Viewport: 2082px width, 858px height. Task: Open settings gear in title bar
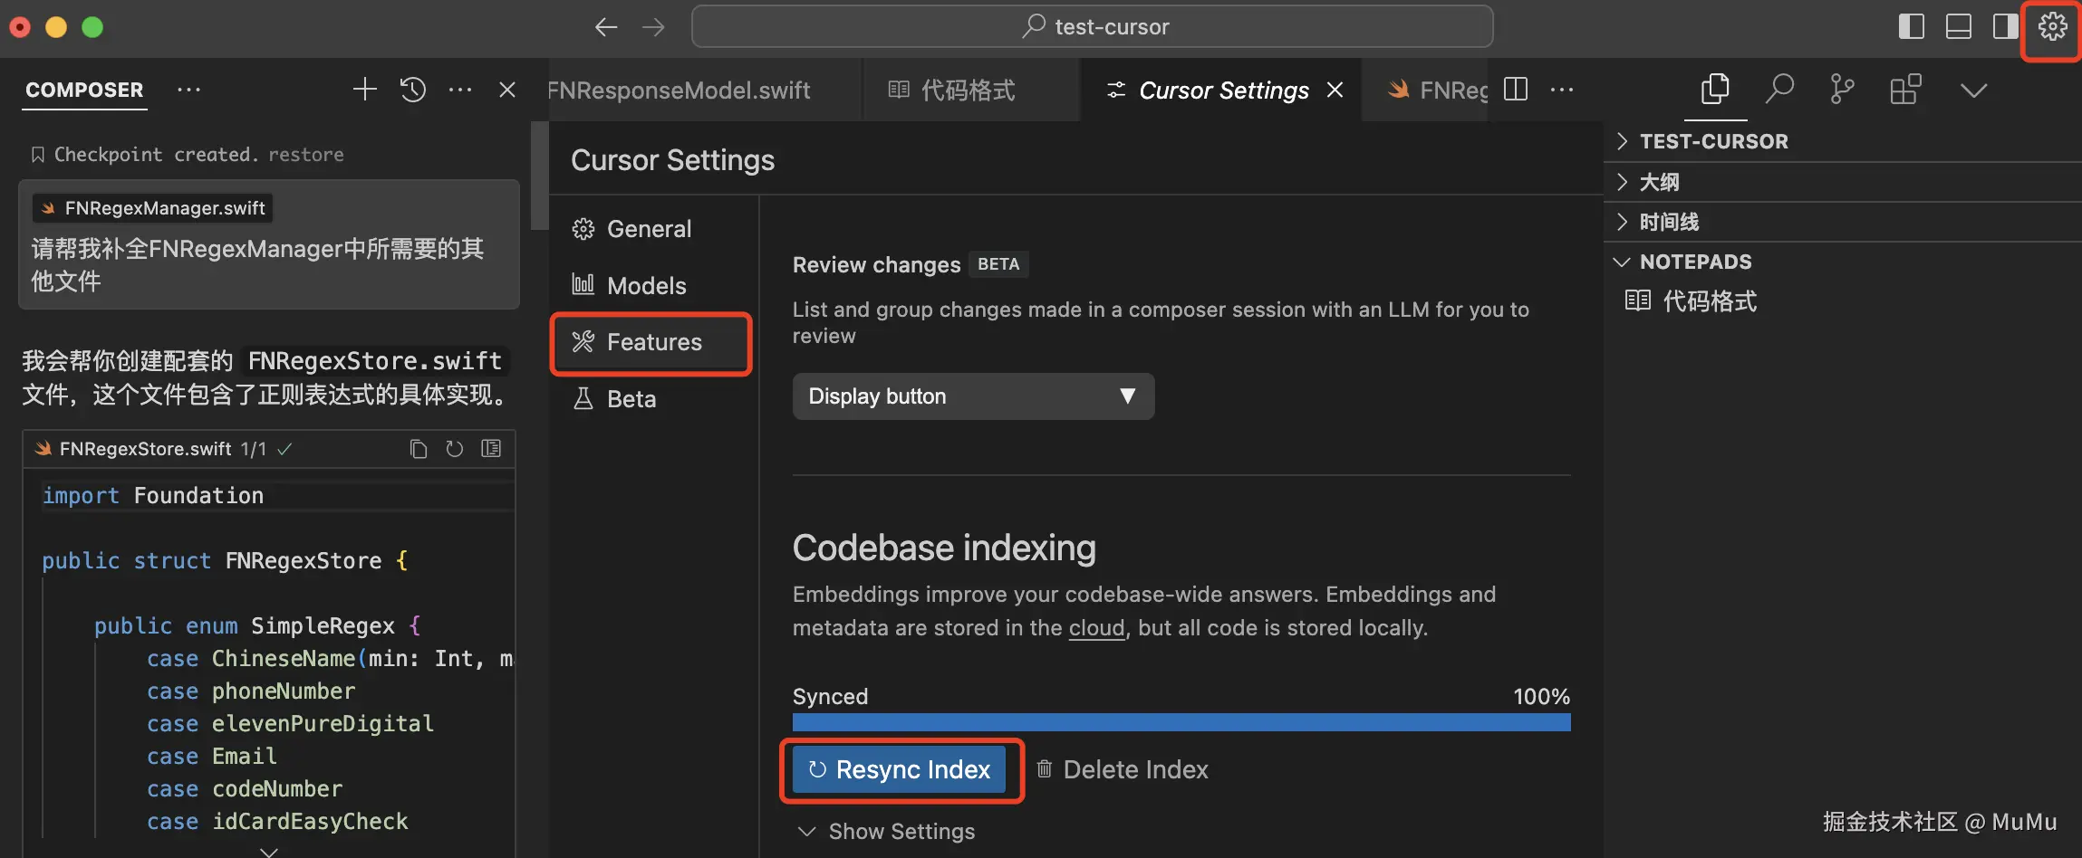tap(2052, 27)
